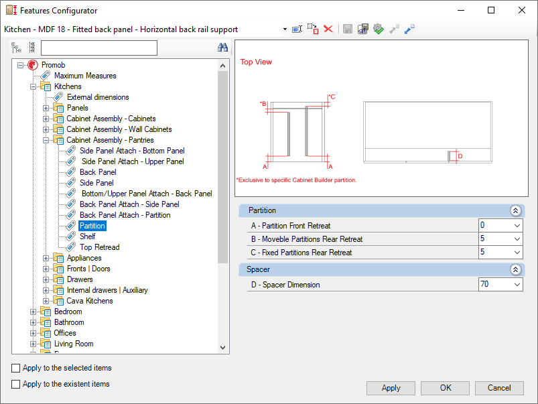Collapse Cabinet Assembly - Pantries node
Screen dimensions: 538x404
coord(46,140)
